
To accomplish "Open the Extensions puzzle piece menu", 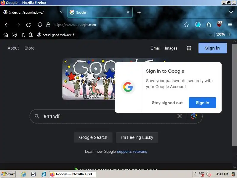I will 209,25.
